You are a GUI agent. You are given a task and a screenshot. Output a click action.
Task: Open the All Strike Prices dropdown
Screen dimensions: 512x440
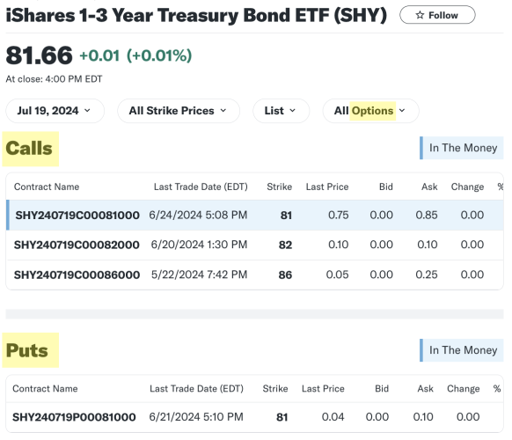point(179,111)
